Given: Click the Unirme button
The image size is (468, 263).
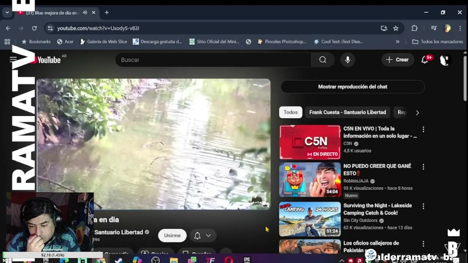Looking at the screenshot, I should point(172,236).
